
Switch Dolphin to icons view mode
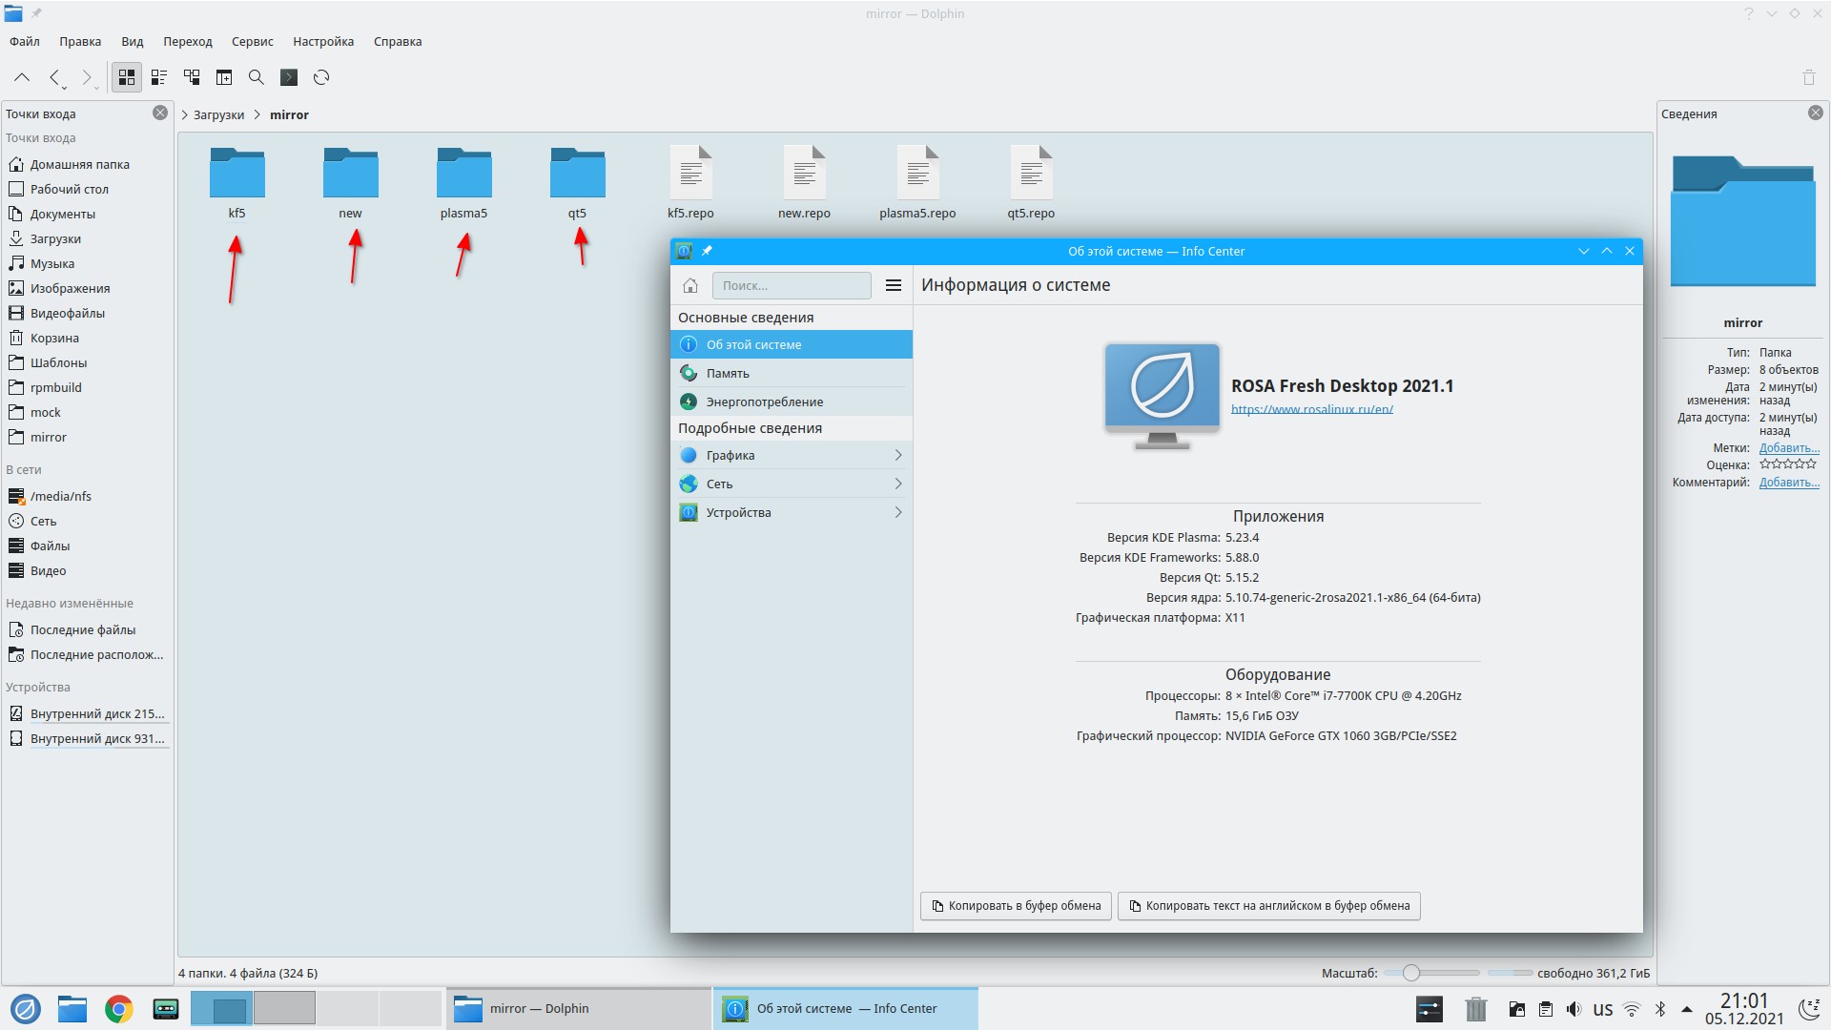coord(126,77)
